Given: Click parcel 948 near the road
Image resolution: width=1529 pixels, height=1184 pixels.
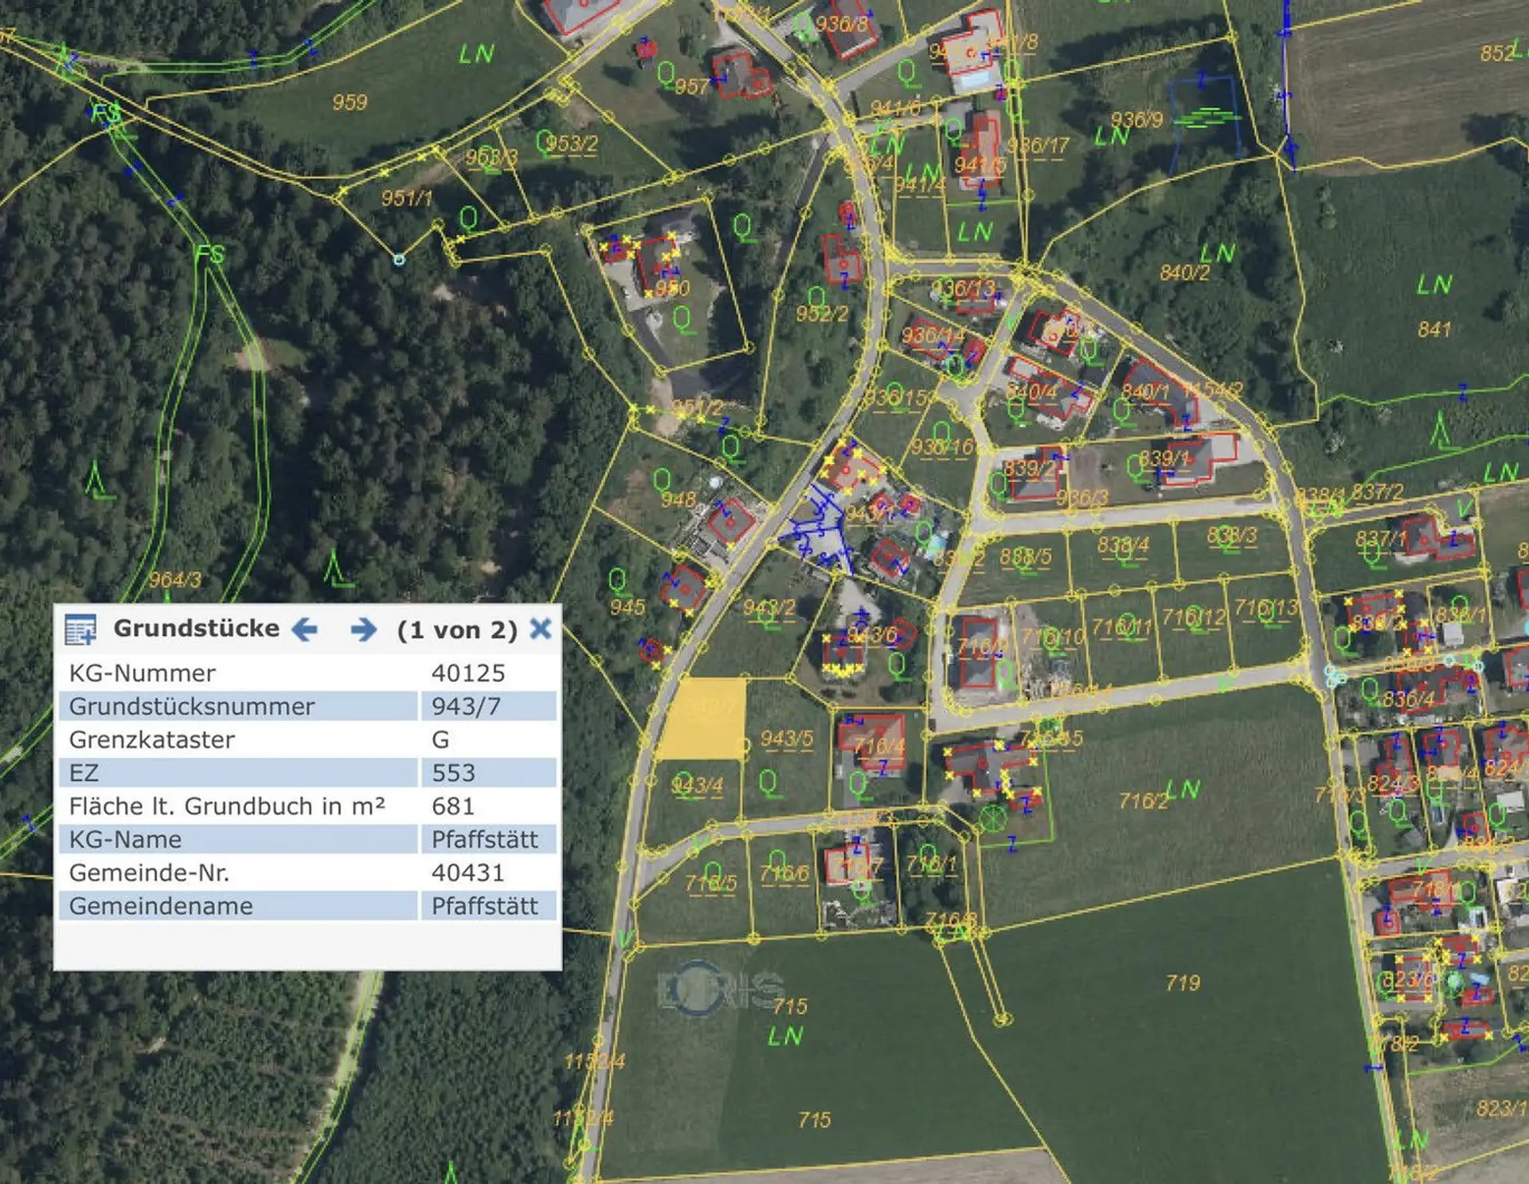Looking at the screenshot, I should [x=678, y=500].
